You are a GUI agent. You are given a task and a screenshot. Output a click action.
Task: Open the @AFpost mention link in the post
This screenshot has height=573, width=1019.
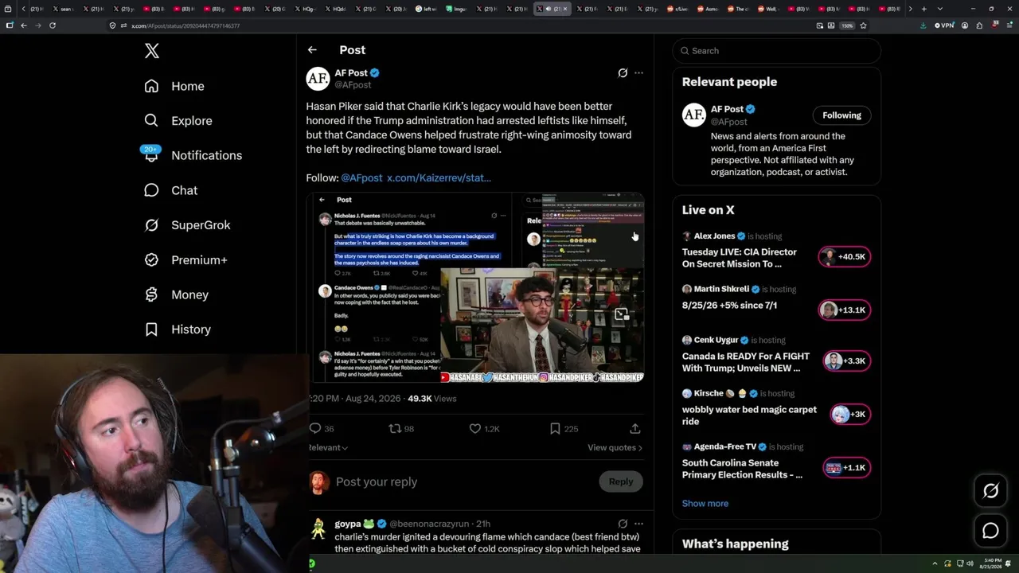click(361, 177)
